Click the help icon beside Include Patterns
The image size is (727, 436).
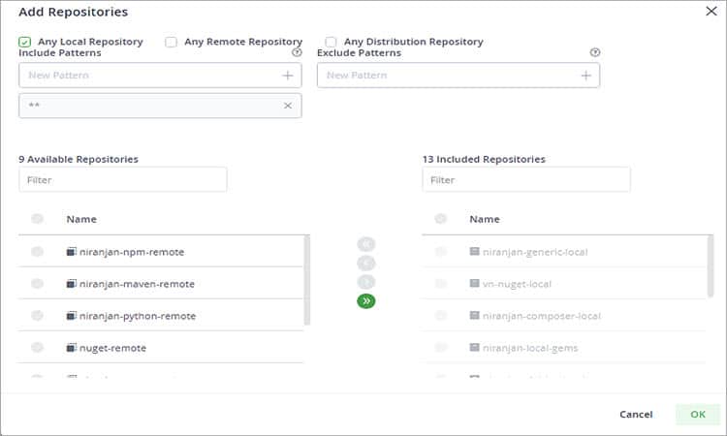(297, 53)
